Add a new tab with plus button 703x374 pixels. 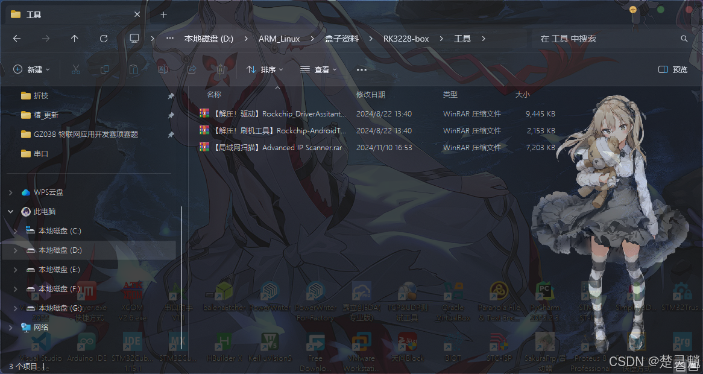coord(163,15)
